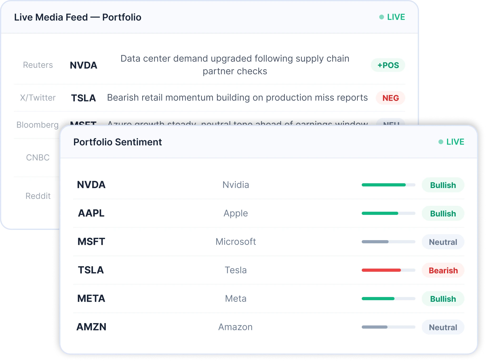486x361 pixels.
Task: Click the Neutral tag for Microsoft
Action: [443, 242]
